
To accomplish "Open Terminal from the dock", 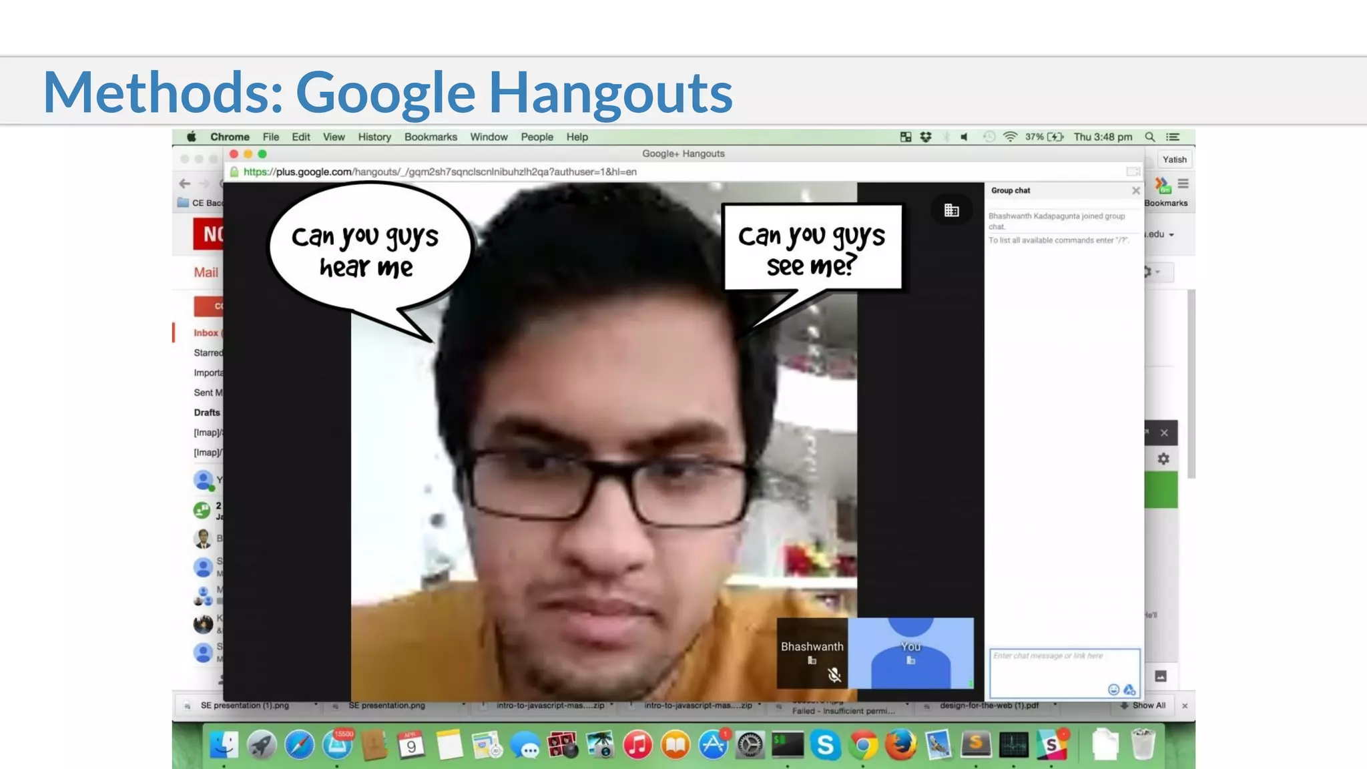I will pos(788,745).
